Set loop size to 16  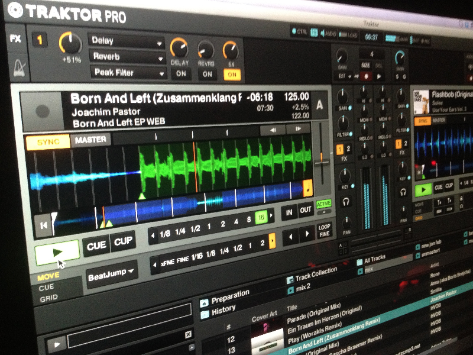[261, 217]
